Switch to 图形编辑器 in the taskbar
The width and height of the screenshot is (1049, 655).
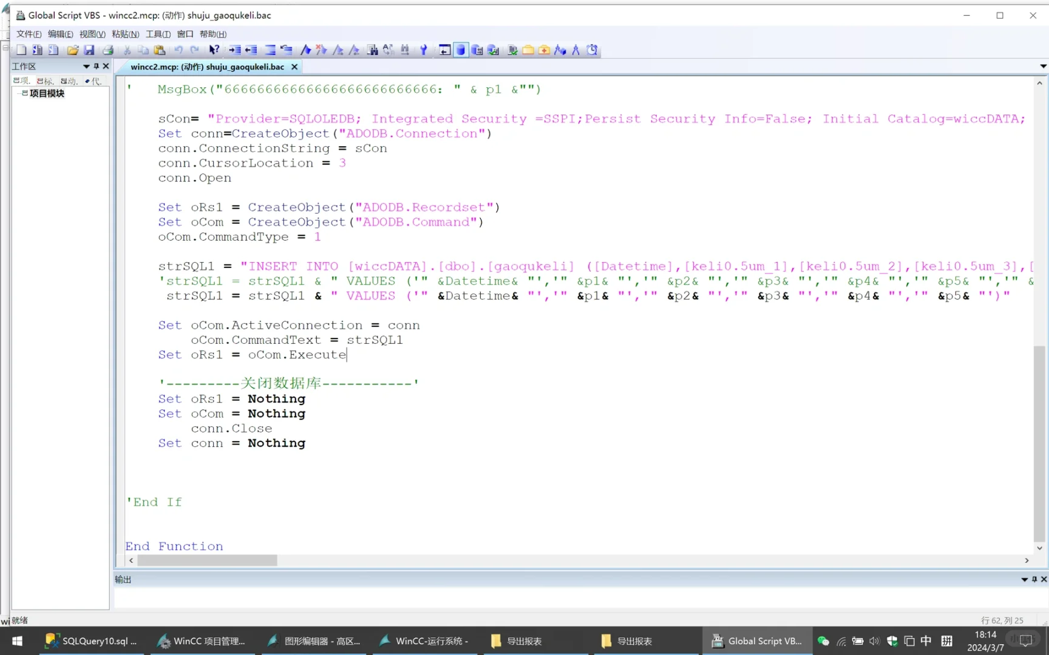(x=313, y=641)
